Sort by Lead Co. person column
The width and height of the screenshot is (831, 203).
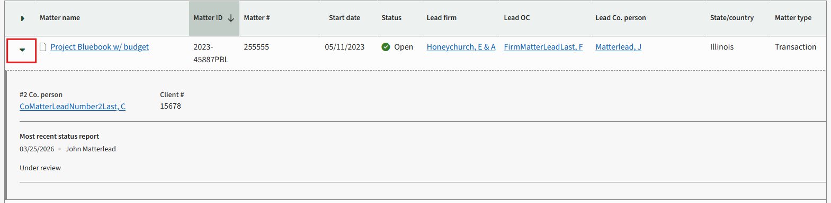pos(621,18)
